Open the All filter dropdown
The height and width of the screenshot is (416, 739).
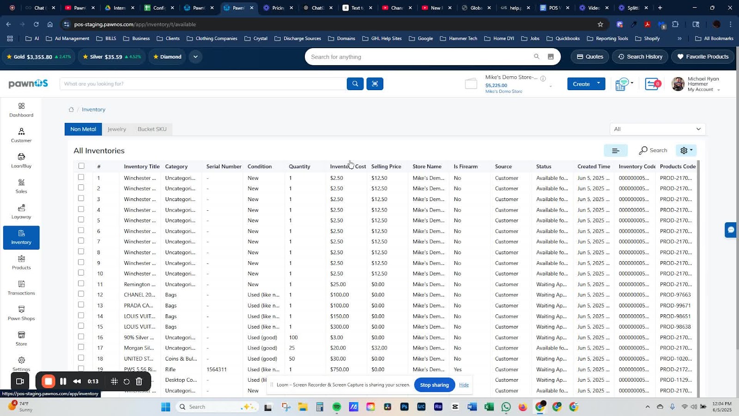pos(657,129)
